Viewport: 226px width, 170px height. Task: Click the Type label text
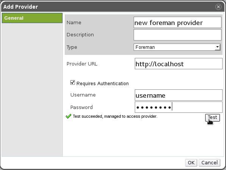pos(72,47)
